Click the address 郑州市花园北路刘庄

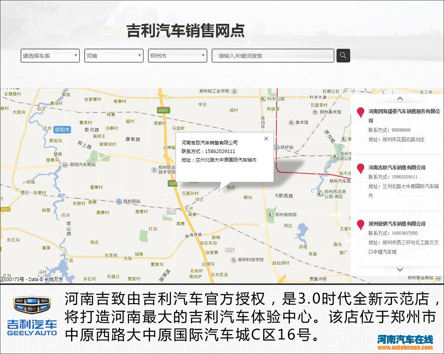[404, 140]
